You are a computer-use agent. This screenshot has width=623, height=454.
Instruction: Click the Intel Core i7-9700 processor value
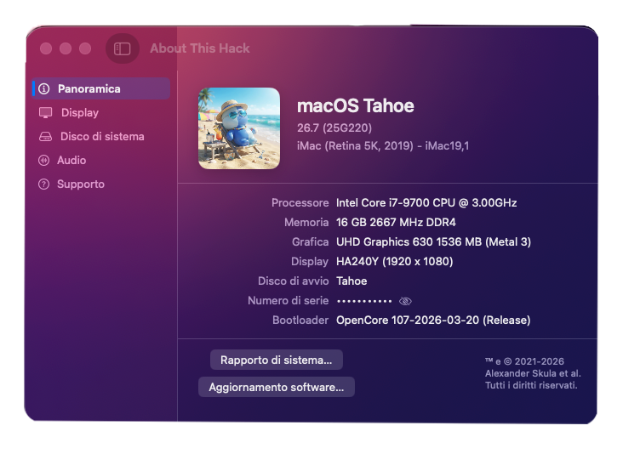click(426, 203)
